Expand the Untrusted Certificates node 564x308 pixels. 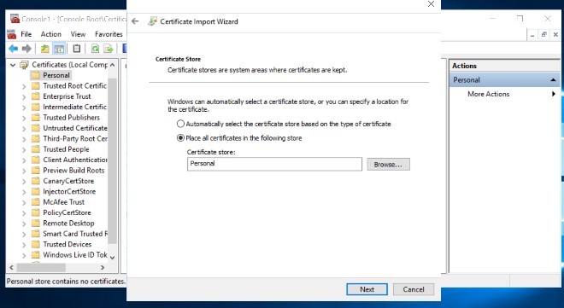pos(24,129)
